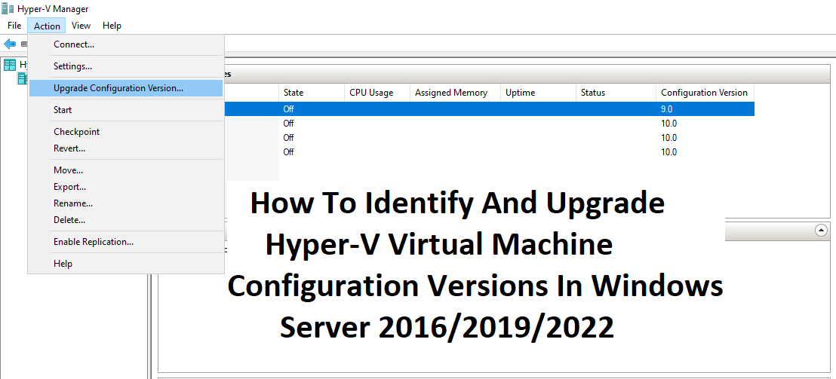Choose Revert... in the Action menu
The width and height of the screenshot is (836, 379).
pyautogui.click(x=126, y=148)
